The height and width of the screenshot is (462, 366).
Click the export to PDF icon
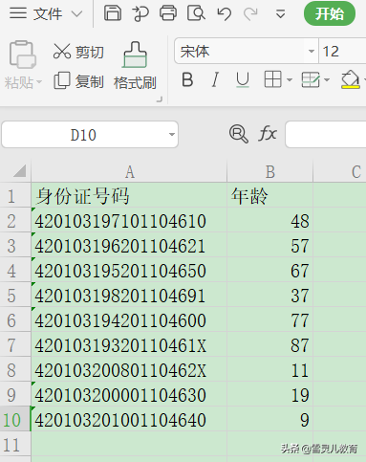pos(140,14)
